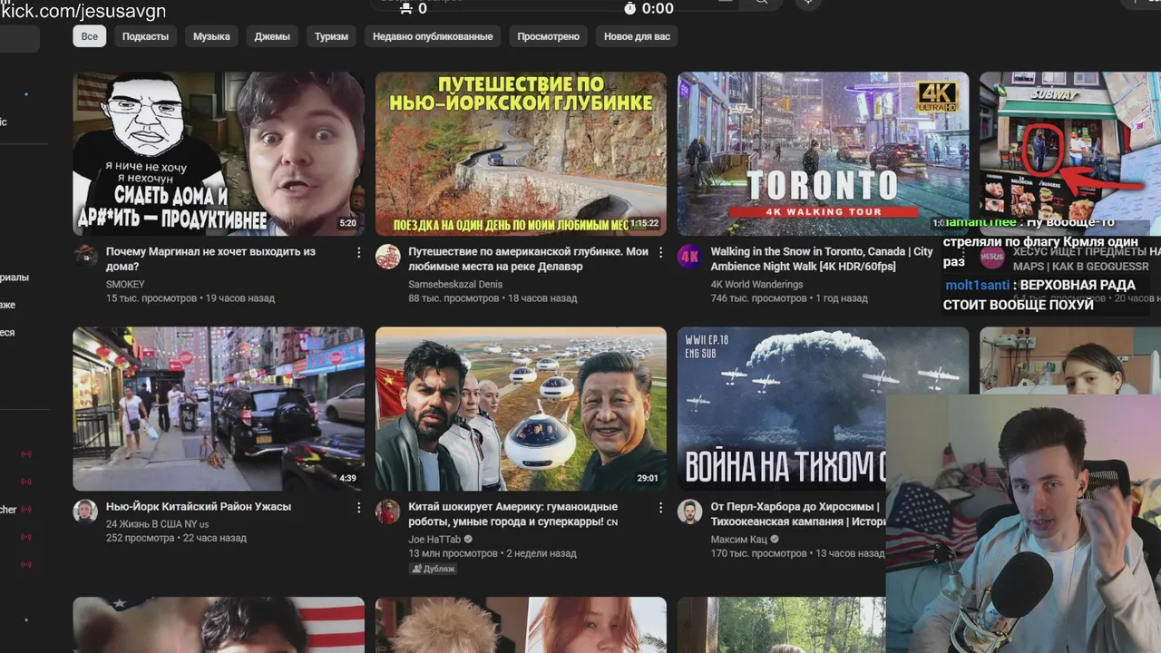Click the 29:01 duration badge
1161x653 pixels.
(648, 478)
